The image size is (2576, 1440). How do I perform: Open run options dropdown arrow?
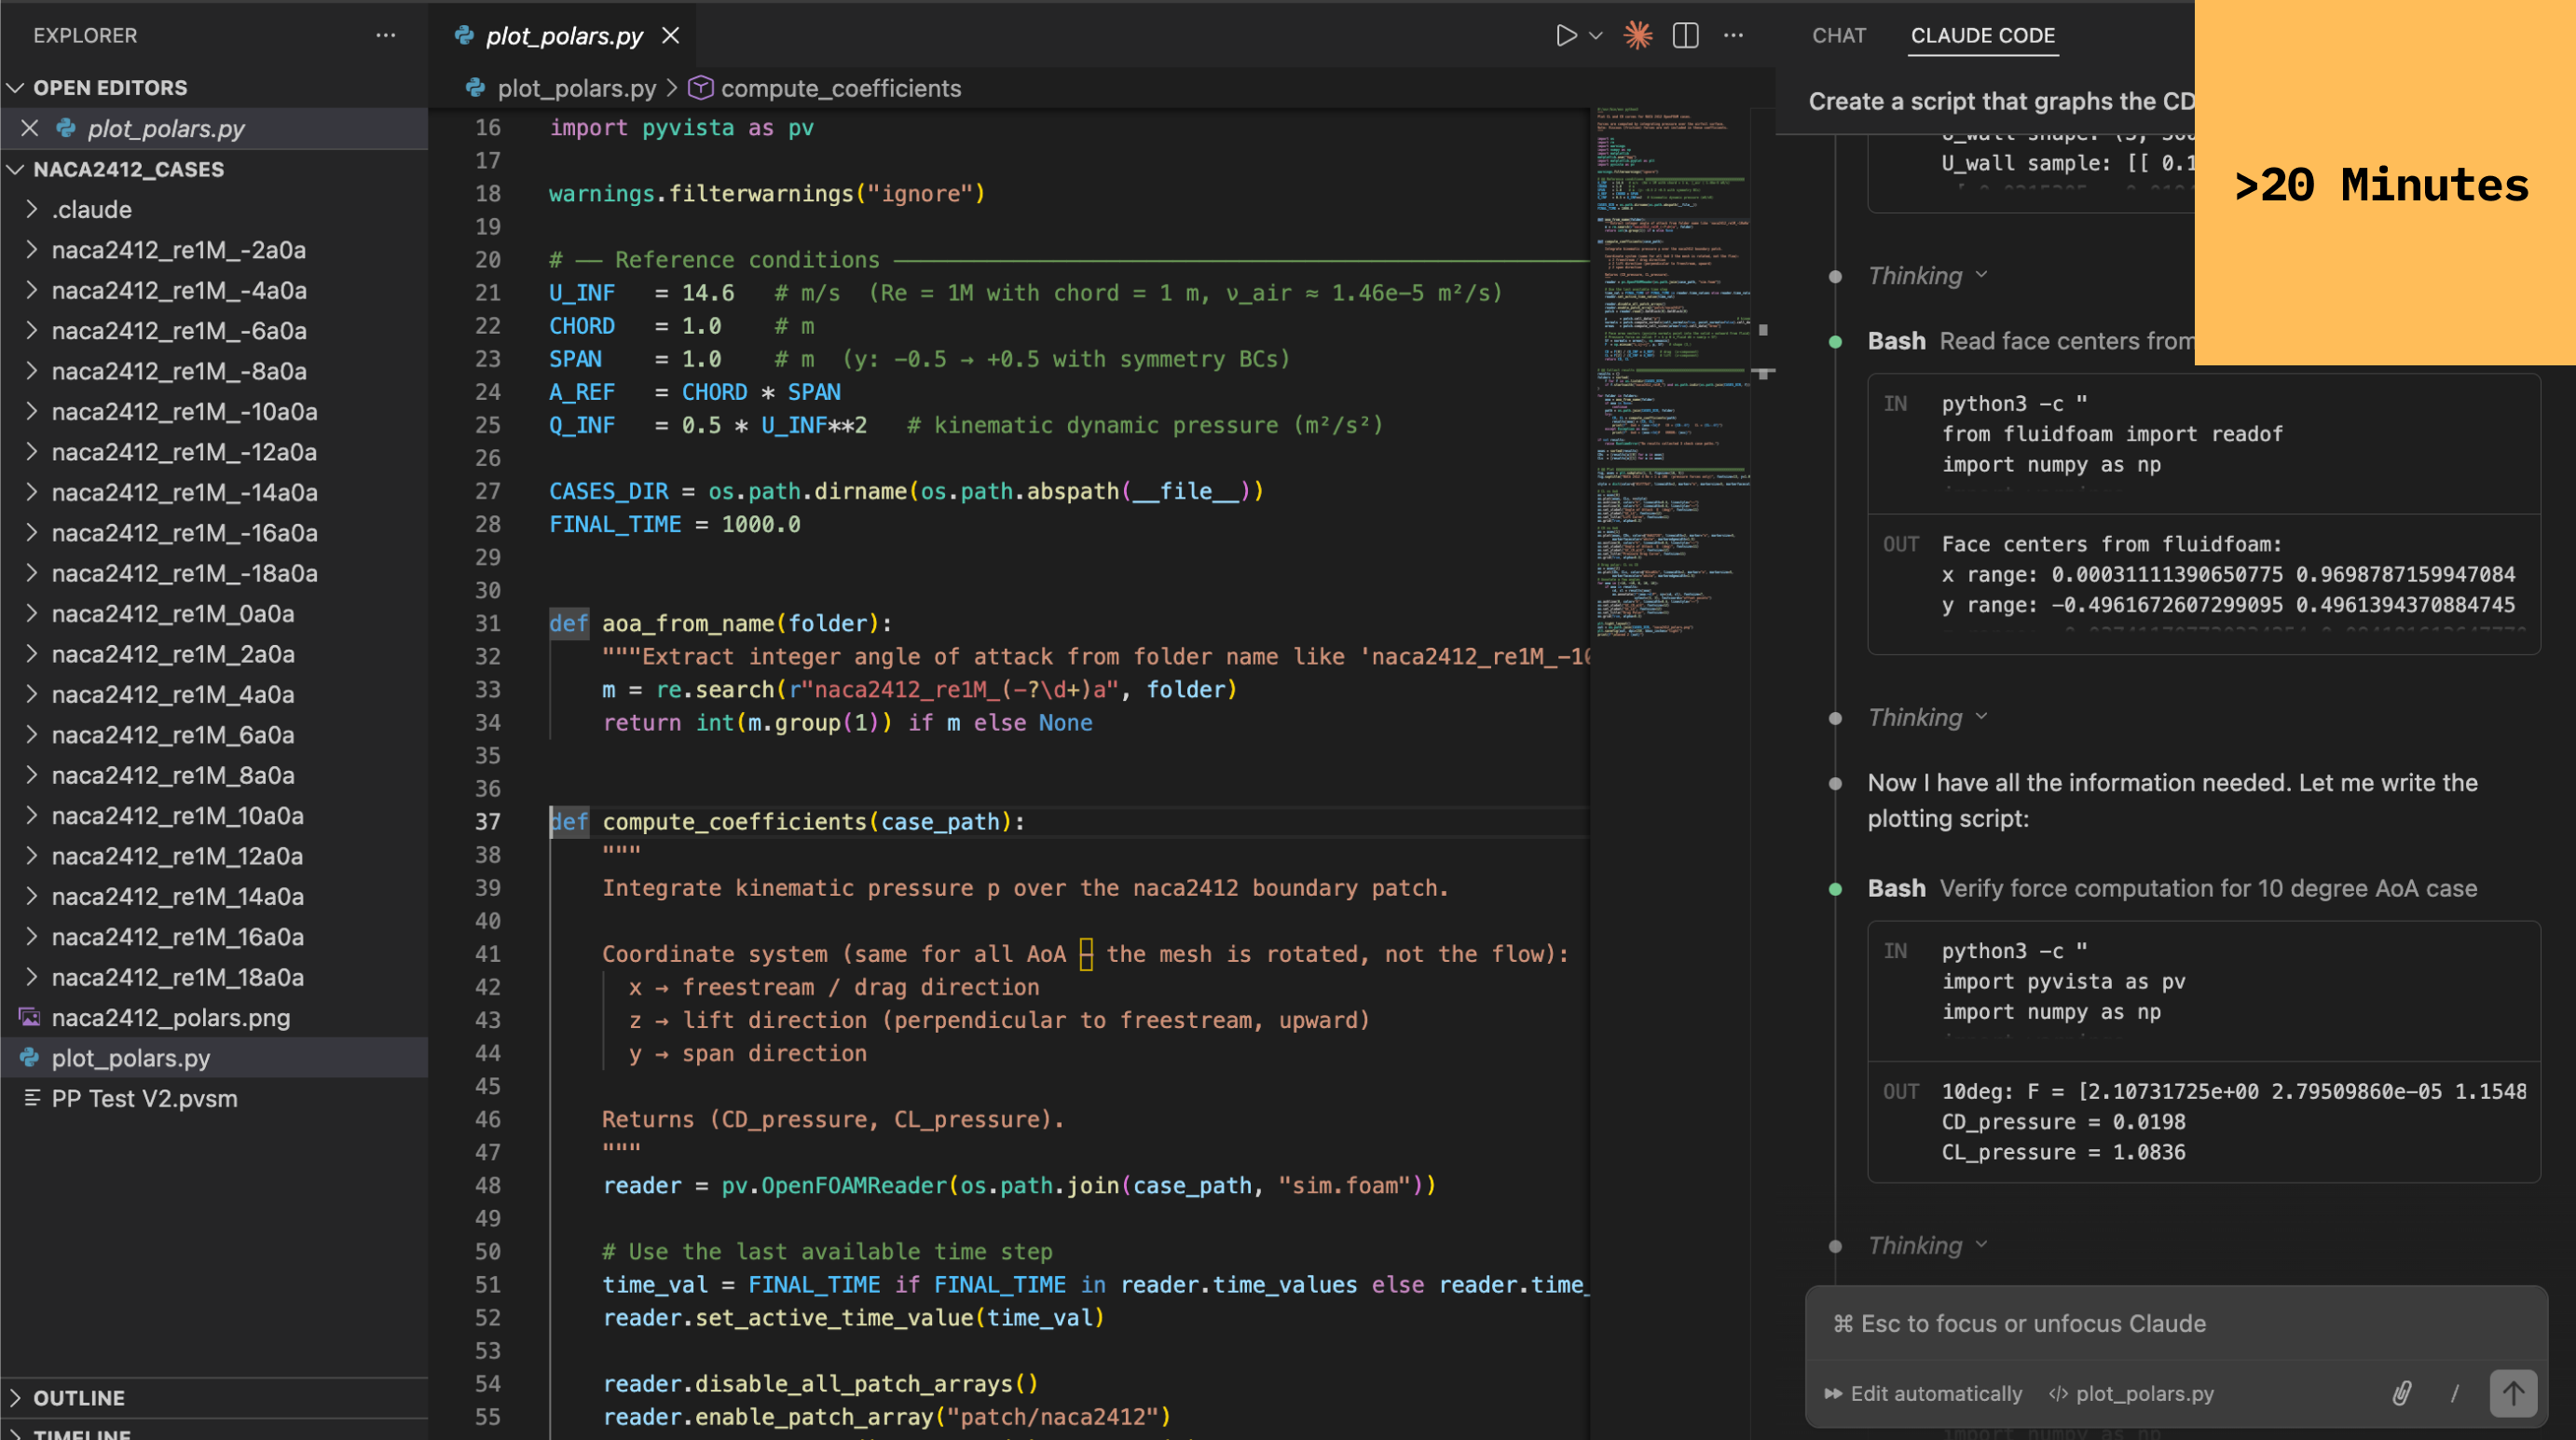(1597, 36)
